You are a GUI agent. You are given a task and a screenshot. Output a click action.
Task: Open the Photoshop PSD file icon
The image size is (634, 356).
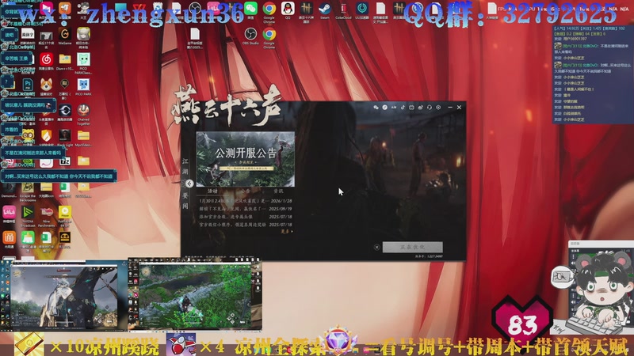[x=28, y=85]
